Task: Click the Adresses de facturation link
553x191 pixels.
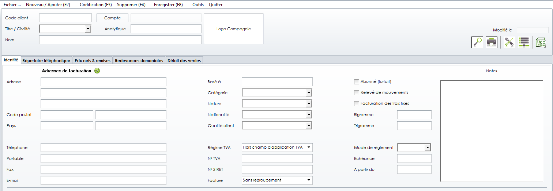Action: (x=67, y=71)
